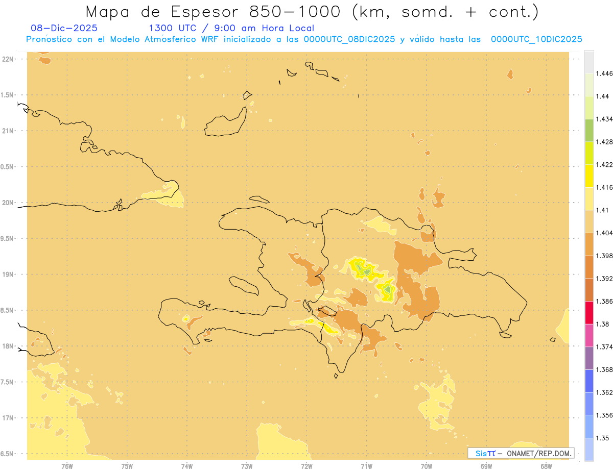Click the colorbar value 1.428
613x473 pixels.
pos(604,142)
